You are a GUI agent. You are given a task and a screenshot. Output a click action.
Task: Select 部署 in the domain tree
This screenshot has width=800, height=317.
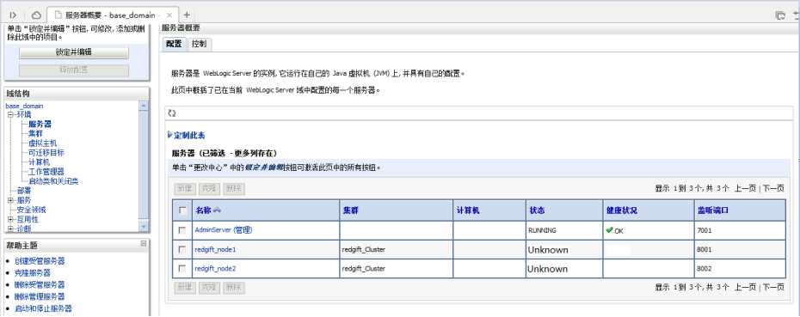point(24,191)
